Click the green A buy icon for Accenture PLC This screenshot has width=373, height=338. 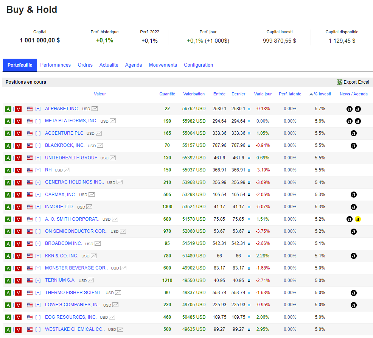click(8, 134)
